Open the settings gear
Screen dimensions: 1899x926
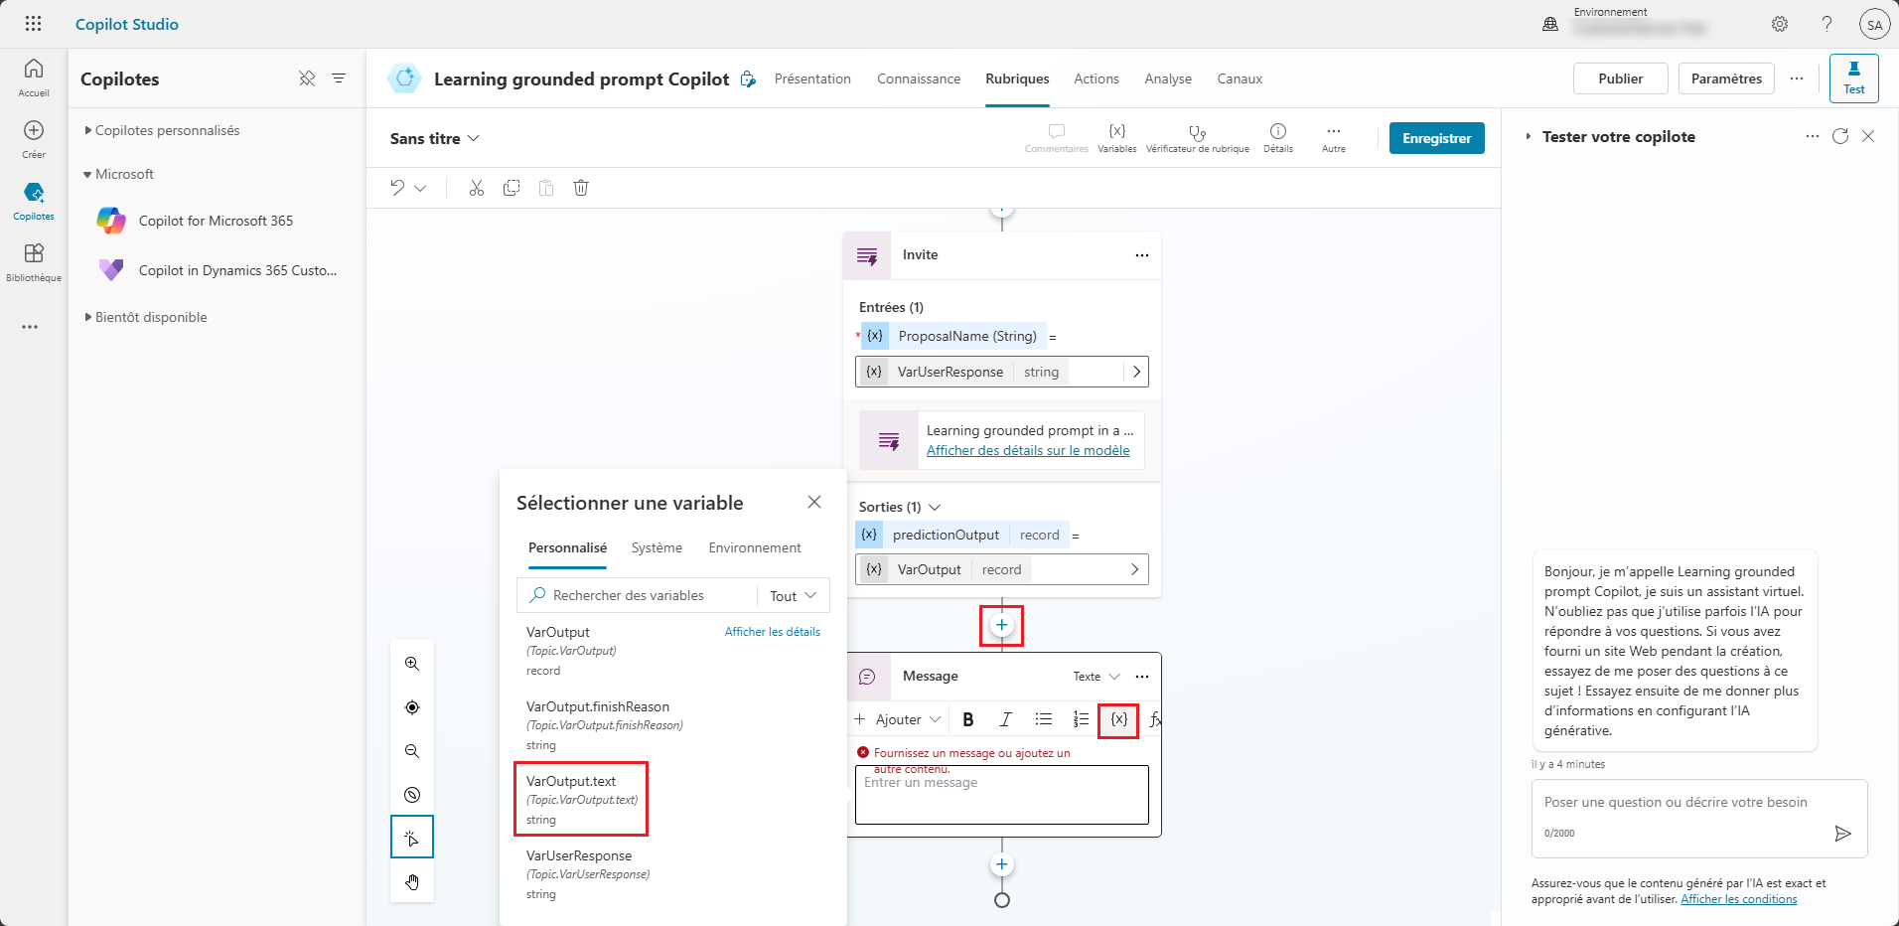click(1780, 24)
